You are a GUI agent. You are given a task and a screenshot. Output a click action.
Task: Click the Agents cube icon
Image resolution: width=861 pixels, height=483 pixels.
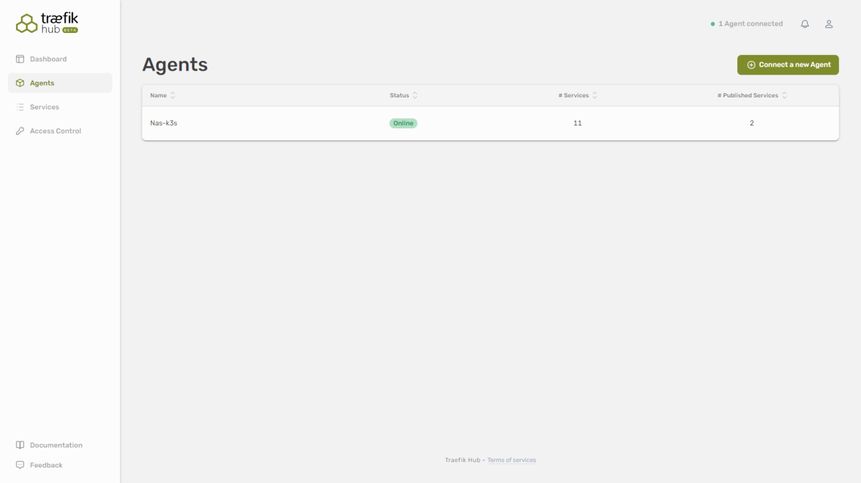(20, 83)
